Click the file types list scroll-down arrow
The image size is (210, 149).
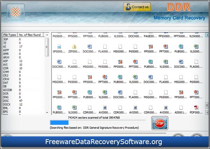[x=47, y=113]
